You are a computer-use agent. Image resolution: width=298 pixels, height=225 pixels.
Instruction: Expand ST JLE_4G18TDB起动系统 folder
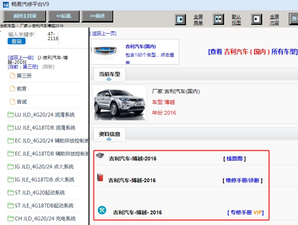pyautogui.click(x=41, y=206)
